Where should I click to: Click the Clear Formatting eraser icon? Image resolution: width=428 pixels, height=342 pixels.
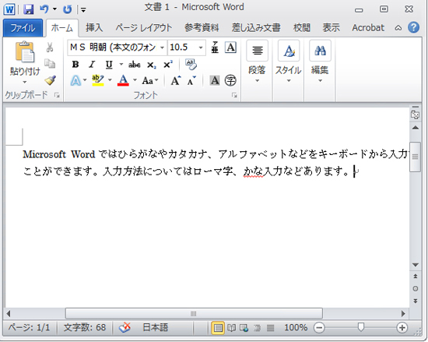click(x=191, y=64)
